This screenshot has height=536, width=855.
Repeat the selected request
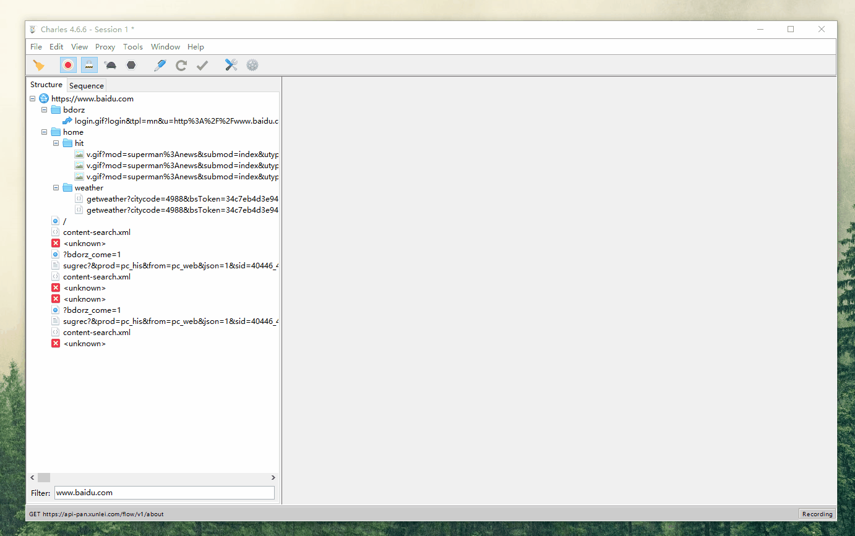pyautogui.click(x=181, y=65)
